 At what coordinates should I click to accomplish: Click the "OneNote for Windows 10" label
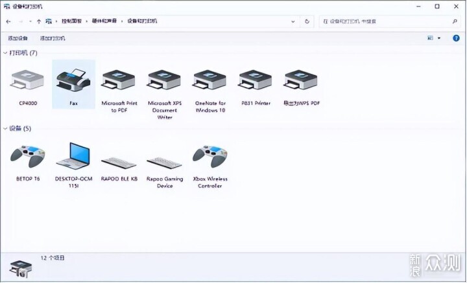coord(210,107)
